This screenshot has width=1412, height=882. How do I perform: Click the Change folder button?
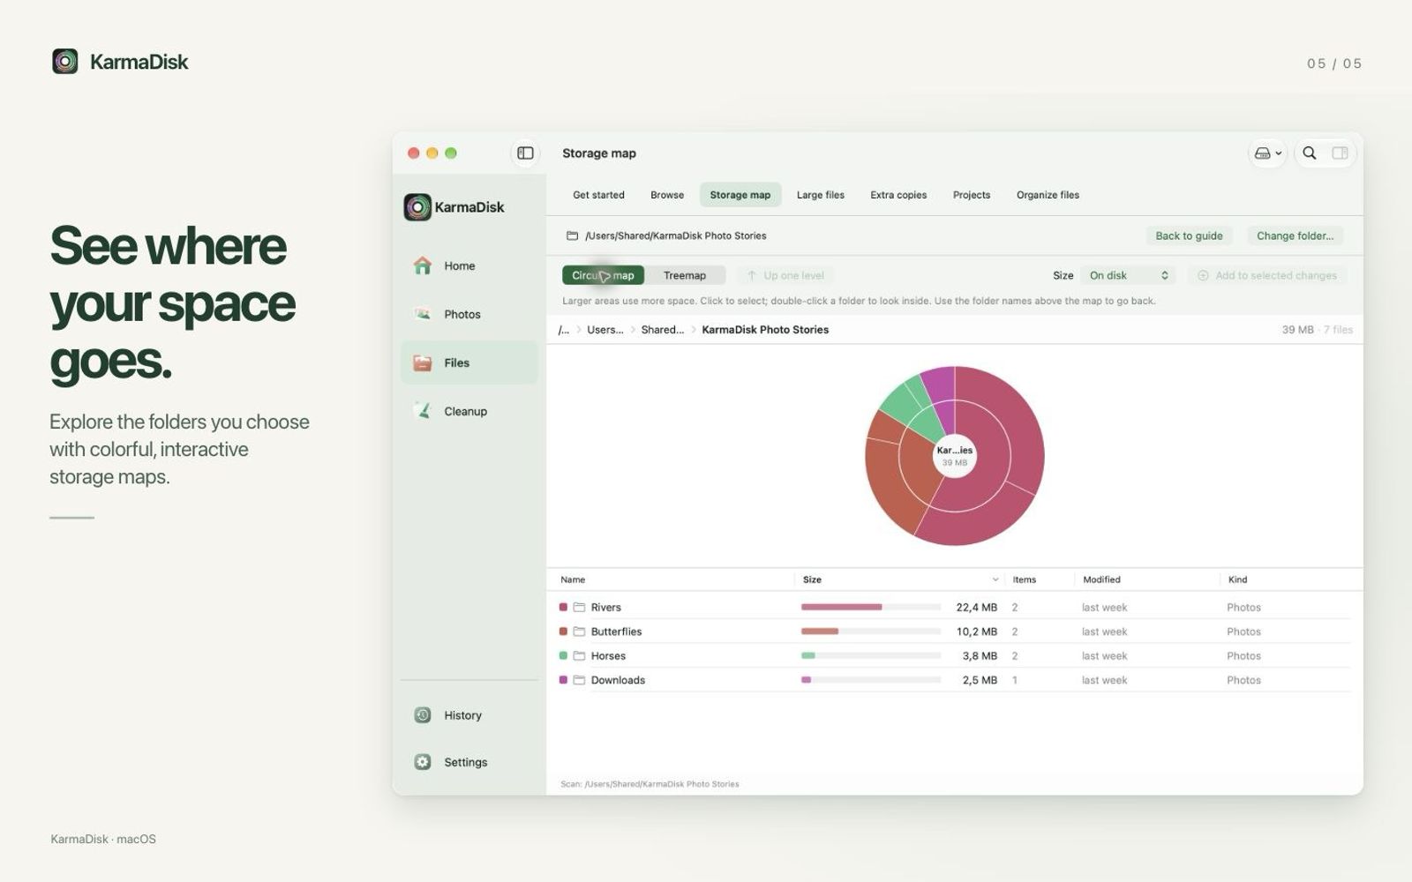point(1295,235)
